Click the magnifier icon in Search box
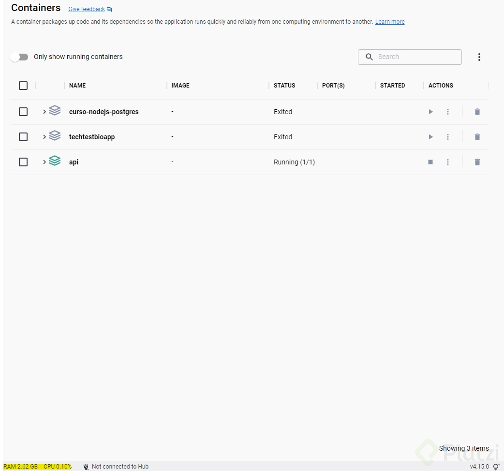504x471 pixels. 370,57
